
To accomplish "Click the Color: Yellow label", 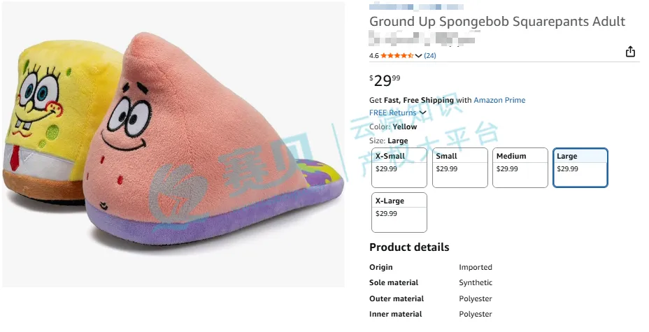I will point(393,127).
